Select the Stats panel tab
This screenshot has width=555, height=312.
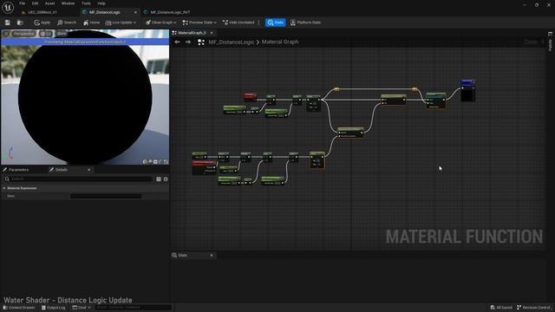[183, 255]
